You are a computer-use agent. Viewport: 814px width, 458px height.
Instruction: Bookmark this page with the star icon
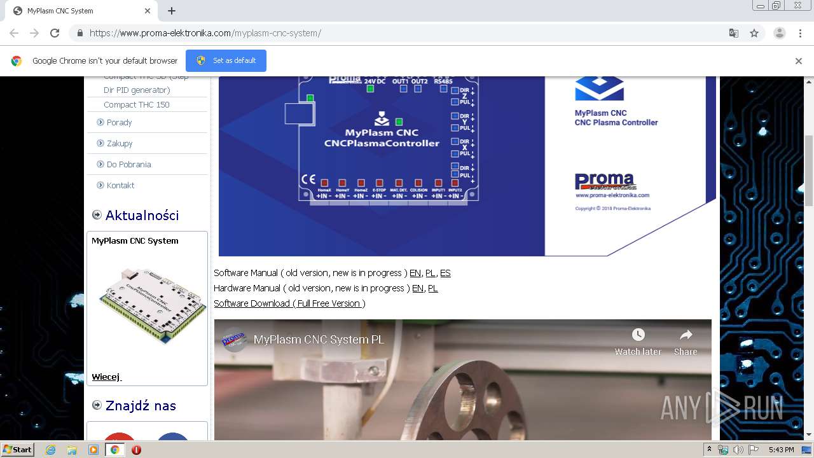[x=754, y=33]
